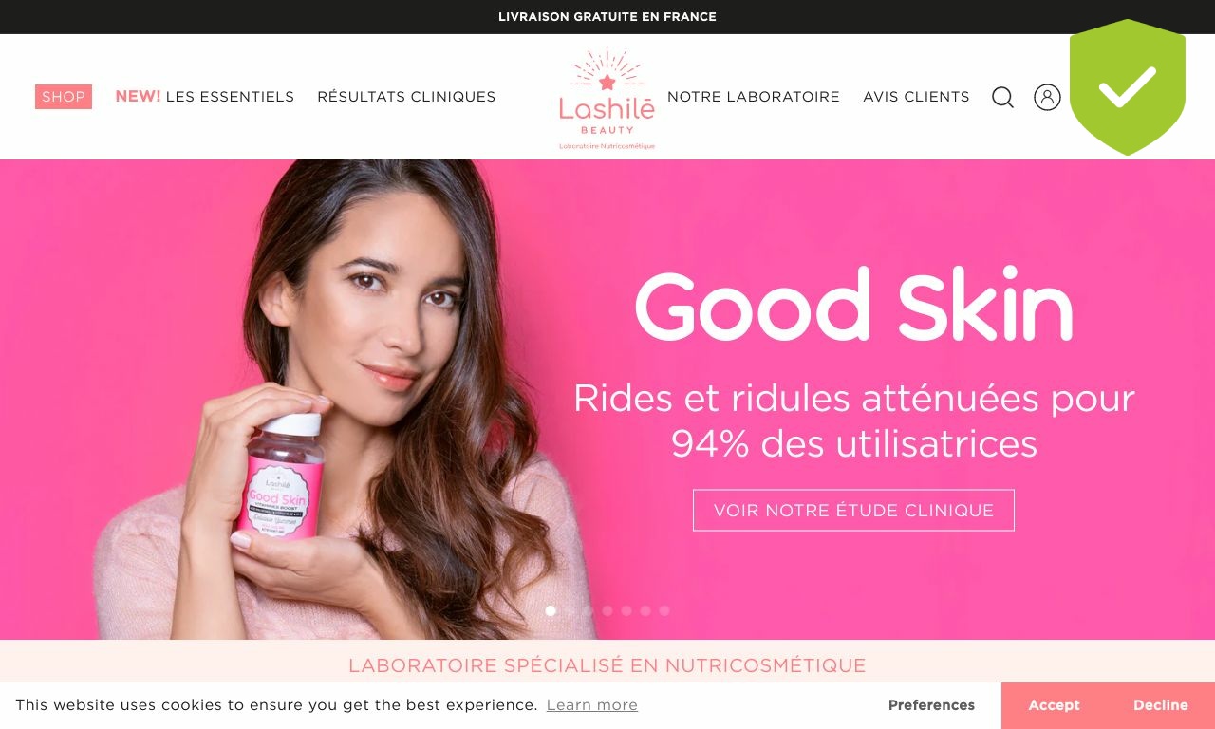Click the Livraison Gratuite en France banner
The width and height of the screenshot is (1215, 729).
click(607, 17)
